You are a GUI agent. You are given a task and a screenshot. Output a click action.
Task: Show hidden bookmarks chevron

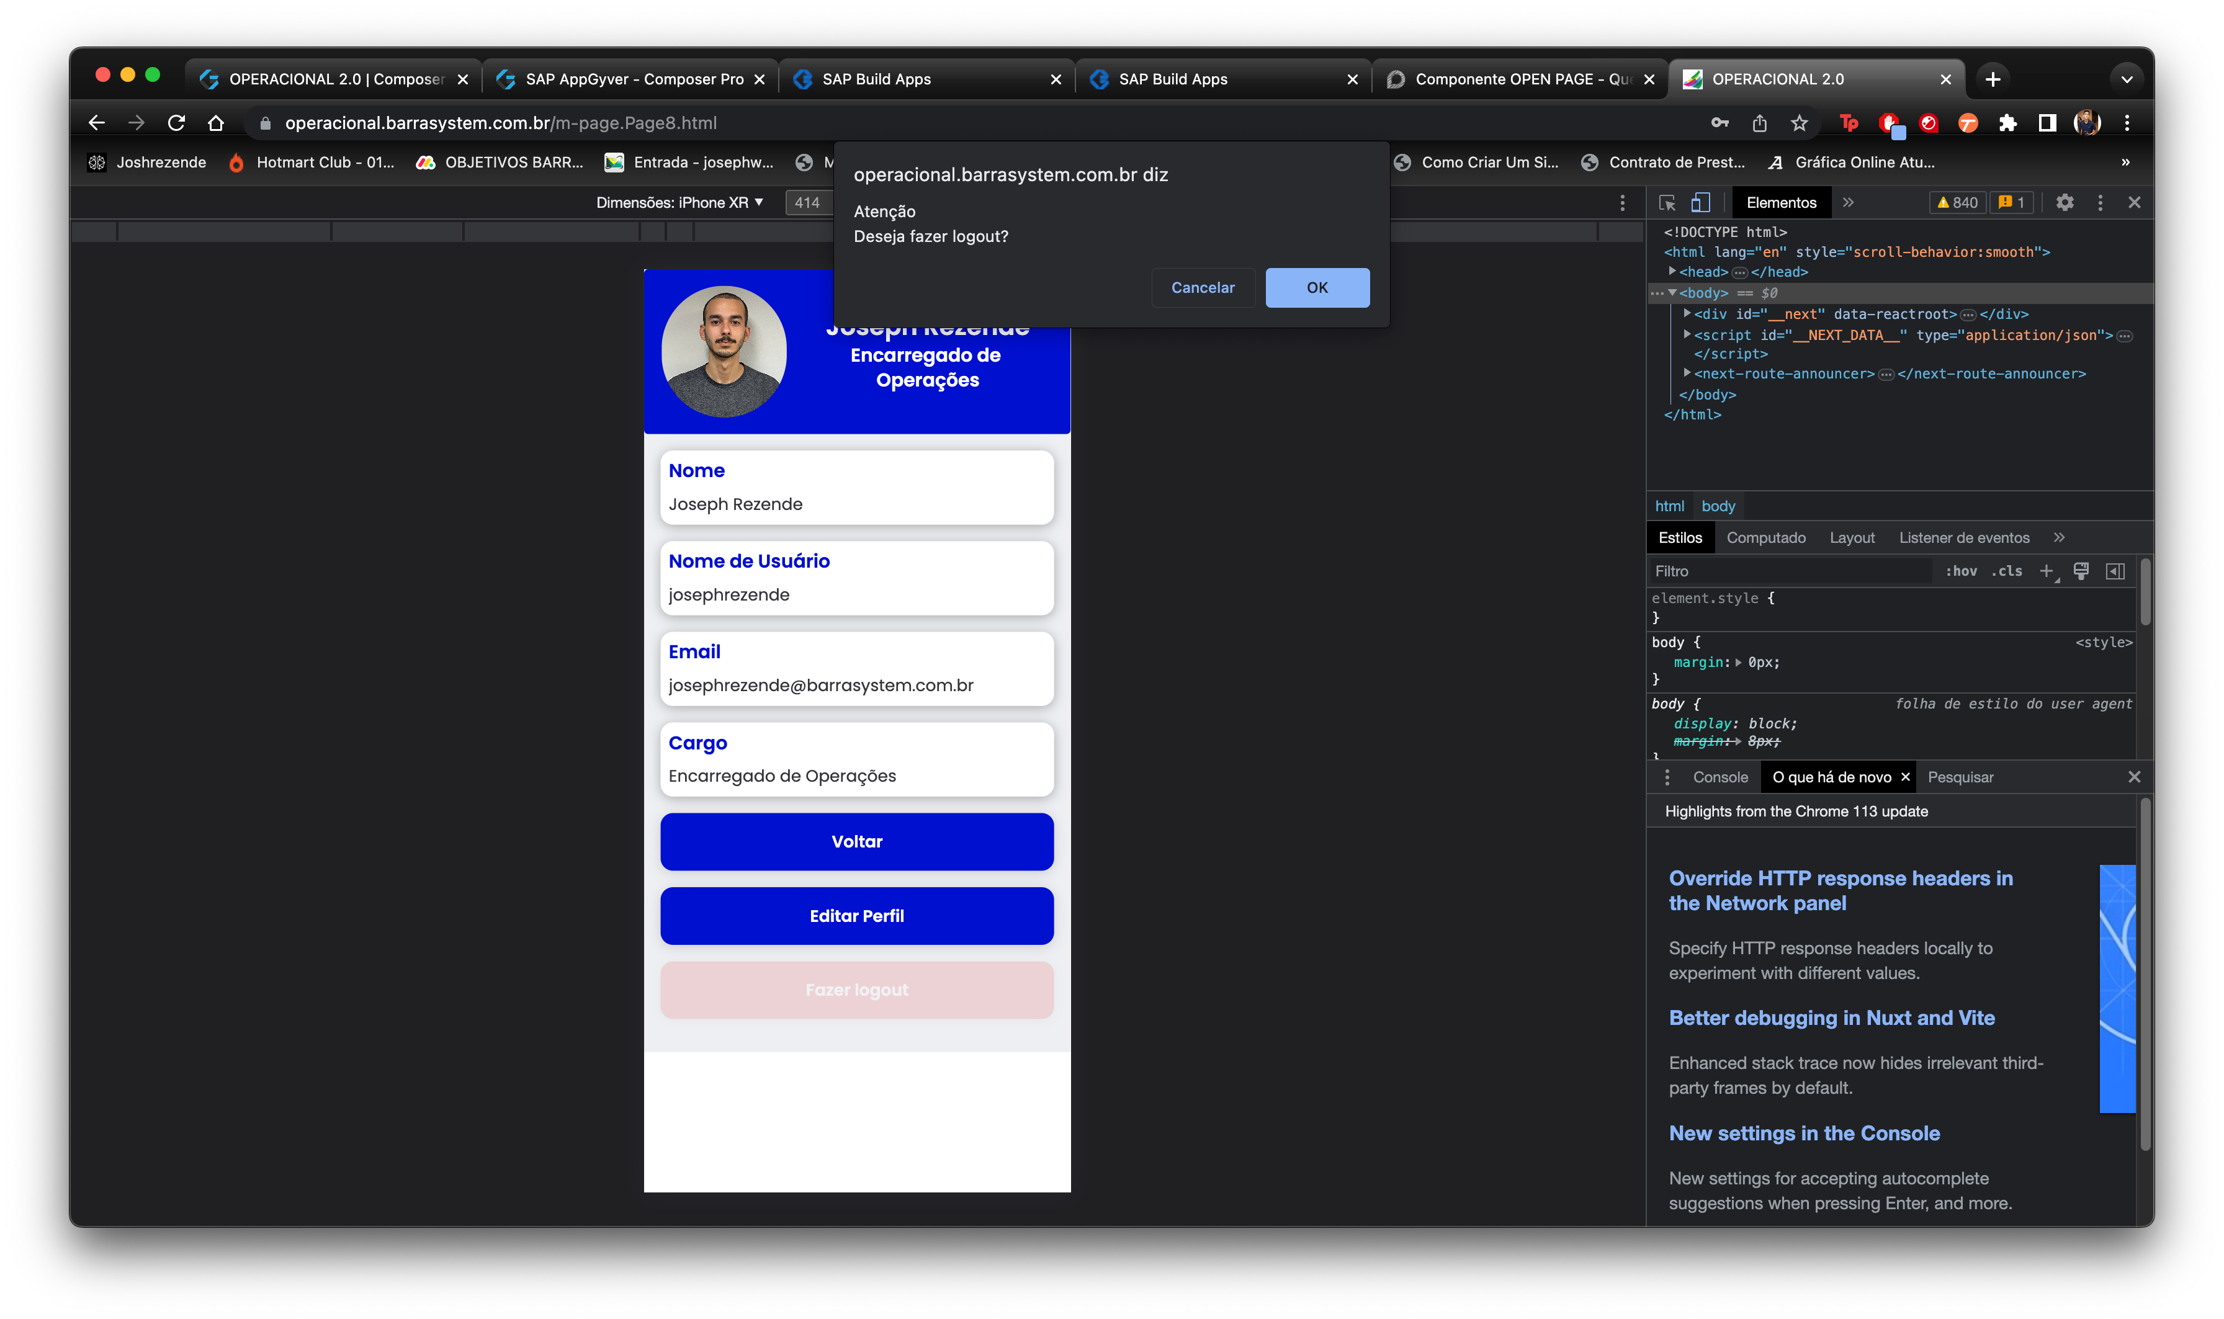pos(2125,163)
